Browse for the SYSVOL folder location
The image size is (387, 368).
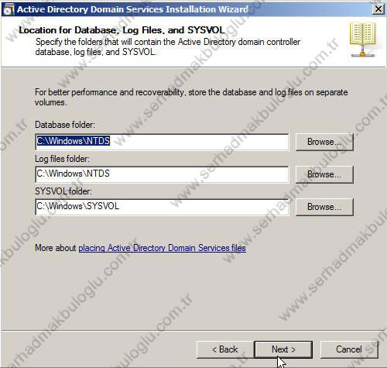click(324, 207)
